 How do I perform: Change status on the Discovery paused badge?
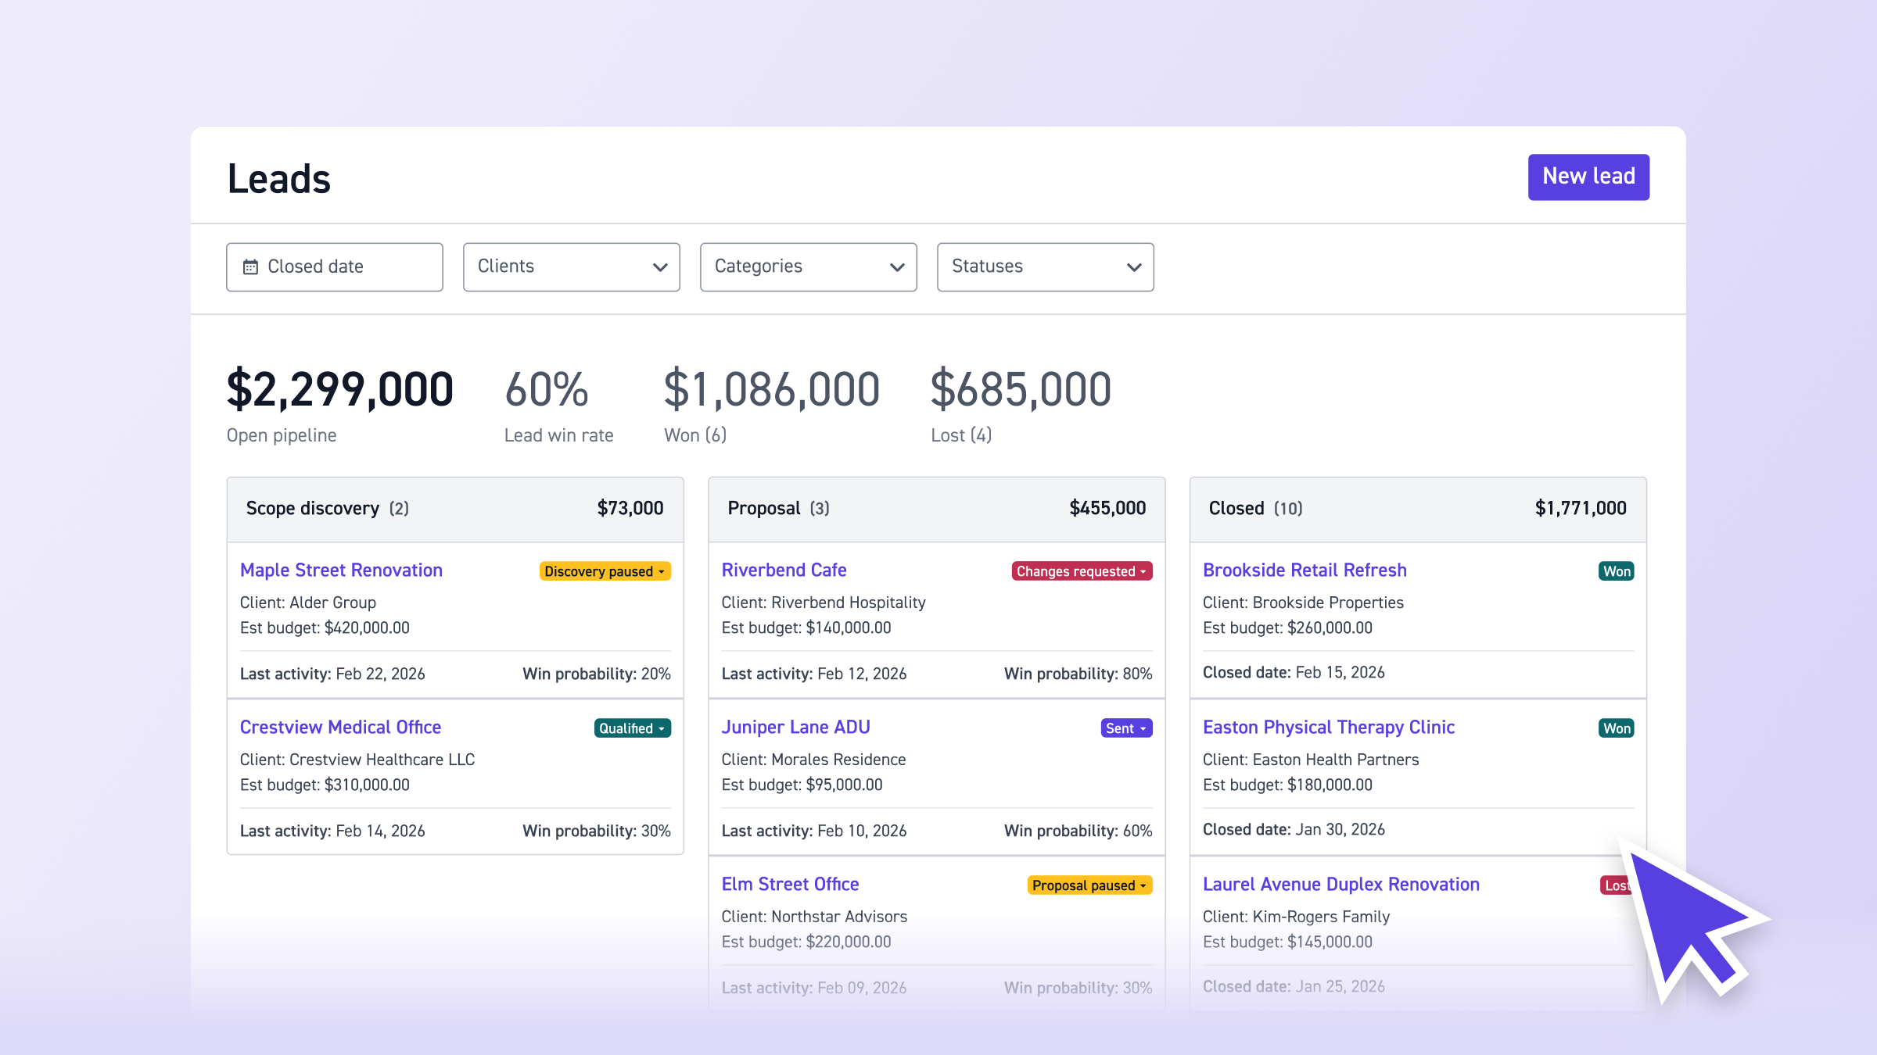(604, 571)
